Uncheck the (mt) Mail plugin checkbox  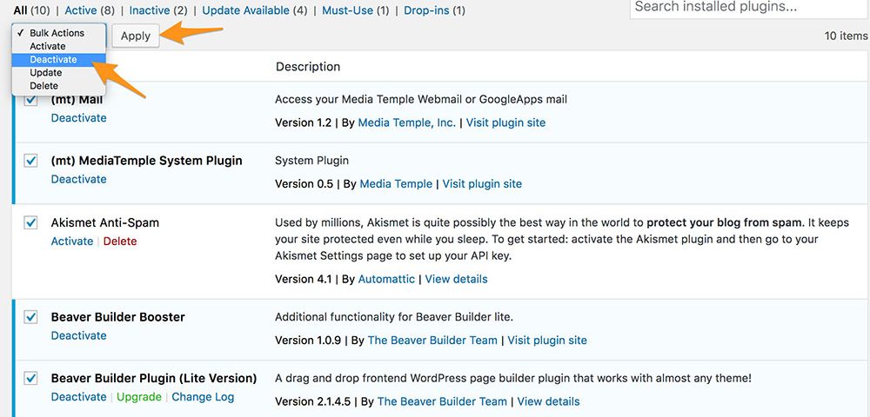point(30,100)
